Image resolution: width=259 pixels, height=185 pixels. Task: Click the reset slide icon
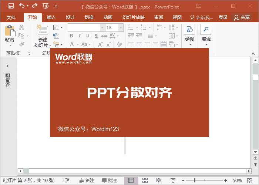pyautogui.click(x=56, y=36)
